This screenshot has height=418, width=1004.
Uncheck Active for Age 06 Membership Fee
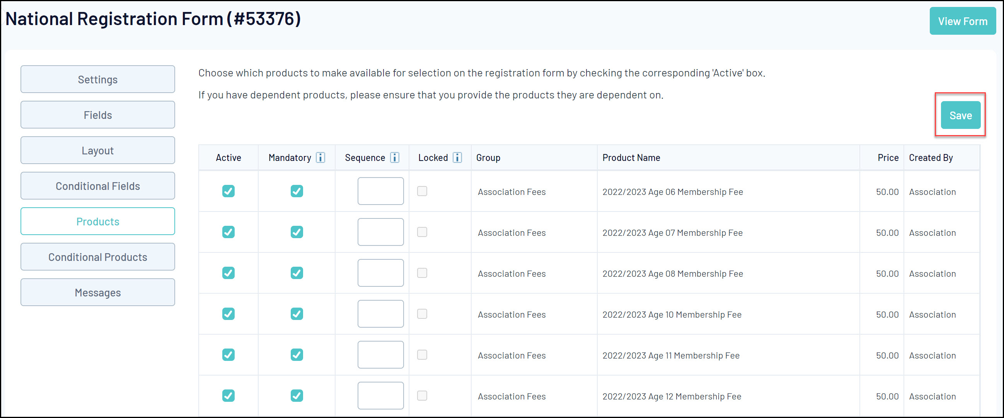tap(228, 191)
